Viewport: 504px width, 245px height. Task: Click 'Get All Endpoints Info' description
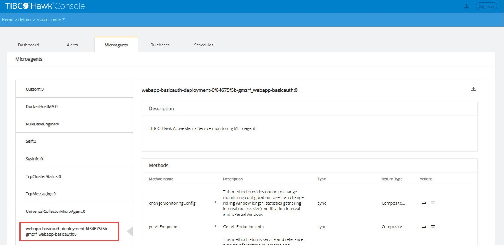(244, 227)
